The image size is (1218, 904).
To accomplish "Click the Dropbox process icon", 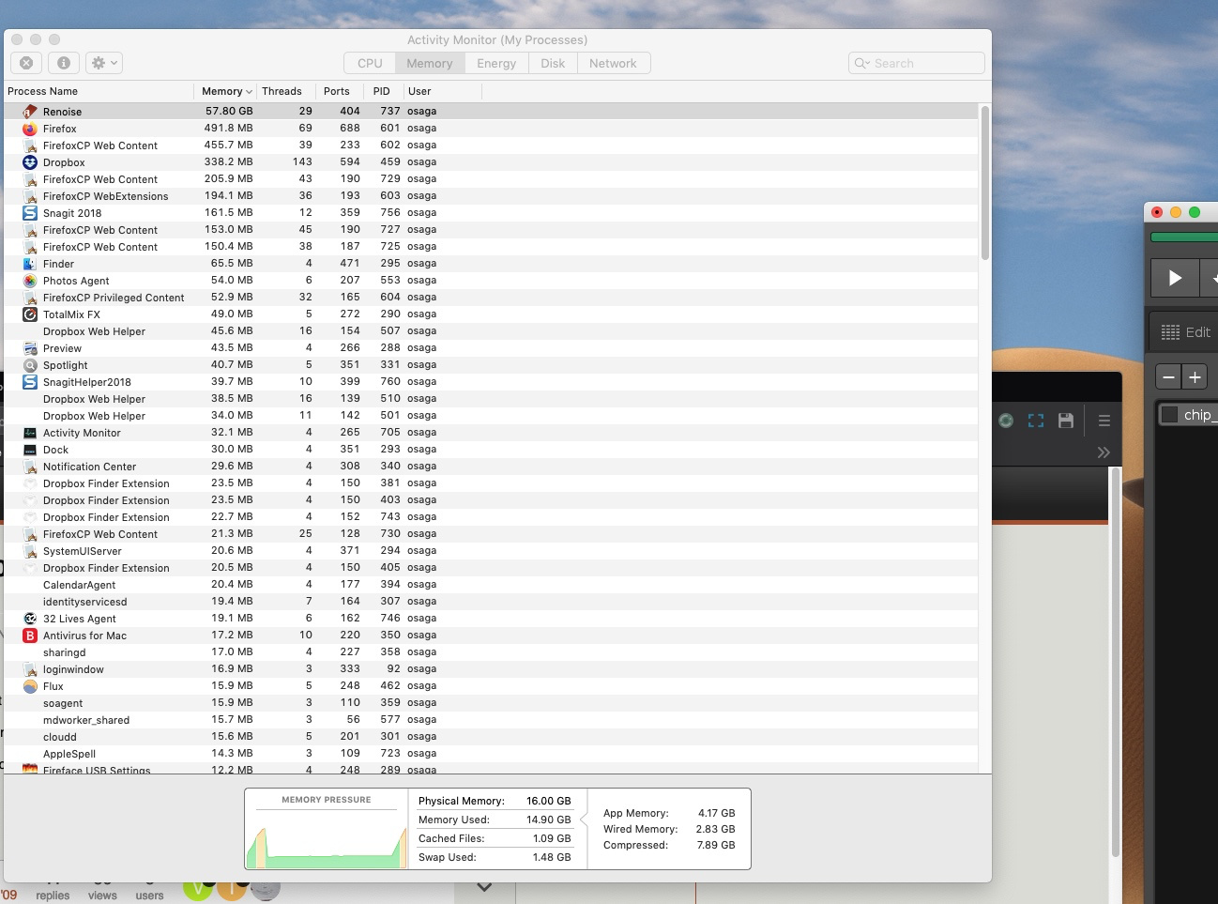I will click(30, 162).
